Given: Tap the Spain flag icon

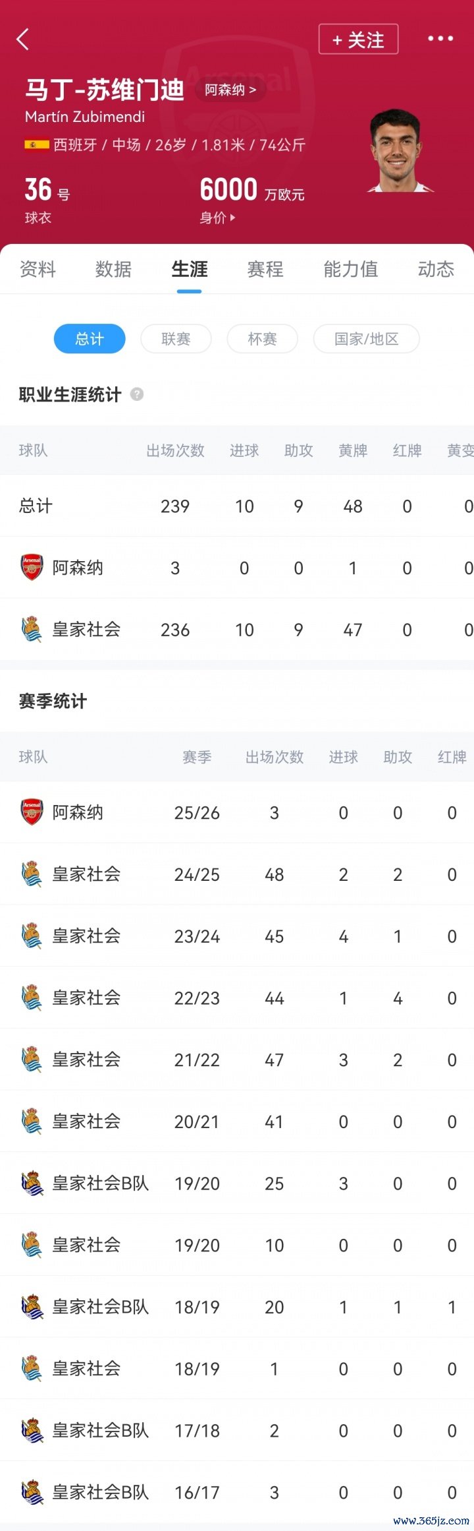Looking at the screenshot, I should tap(36, 144).
